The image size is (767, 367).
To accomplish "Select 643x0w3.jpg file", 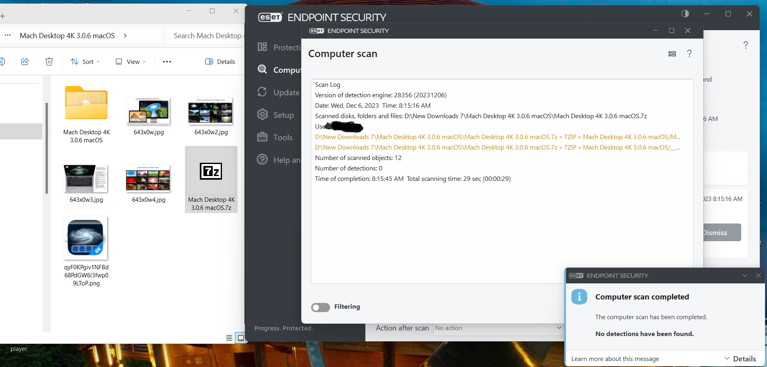I will (x=86, y=183).
